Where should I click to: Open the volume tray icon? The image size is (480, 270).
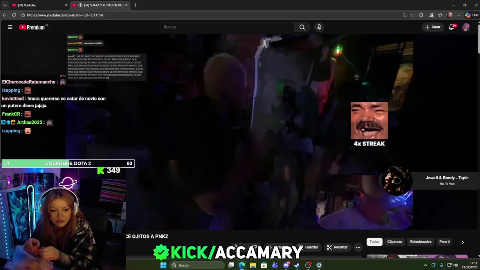456,265
